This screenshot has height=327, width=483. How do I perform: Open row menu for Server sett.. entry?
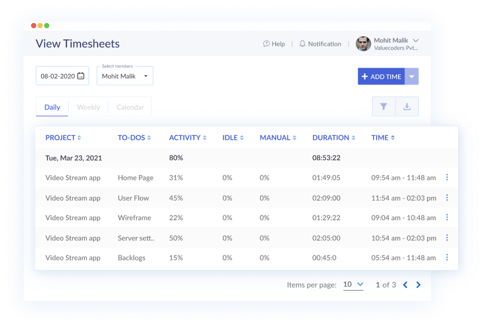pos(447,237)
